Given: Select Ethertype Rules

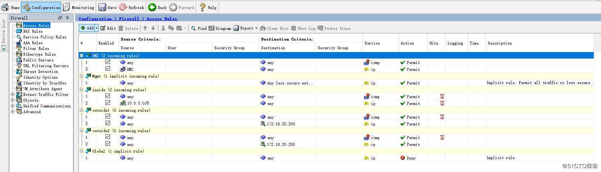Looking at the screenshot, I should (39, 54).
